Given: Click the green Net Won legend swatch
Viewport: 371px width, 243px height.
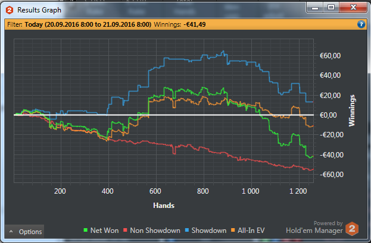Looking at the screenshot, I should coord(86,230).
